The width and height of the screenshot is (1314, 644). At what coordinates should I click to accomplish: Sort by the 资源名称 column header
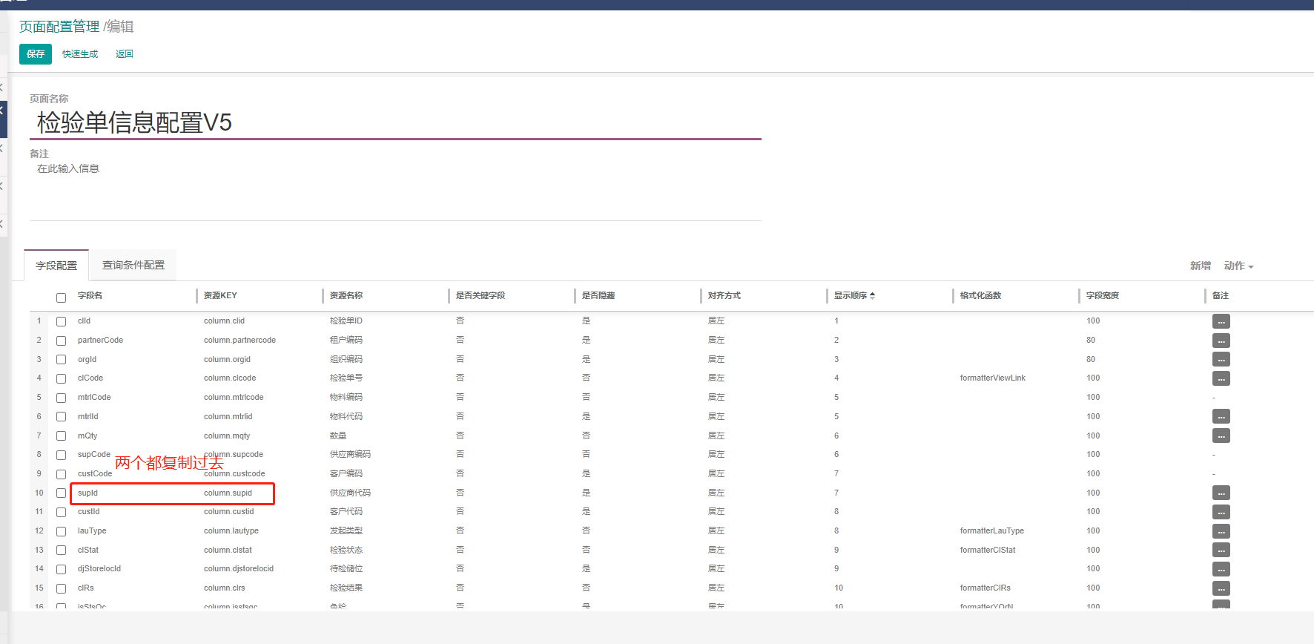click(x=346, y=295)
